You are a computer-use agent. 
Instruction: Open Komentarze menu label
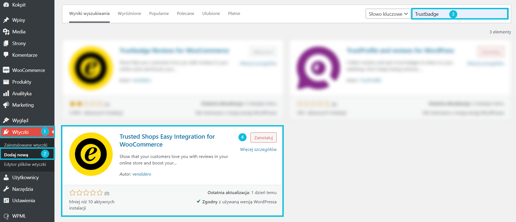(25, 55)
